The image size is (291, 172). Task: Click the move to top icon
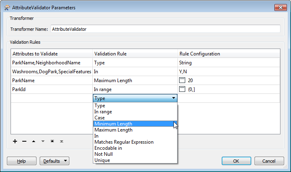52,141
